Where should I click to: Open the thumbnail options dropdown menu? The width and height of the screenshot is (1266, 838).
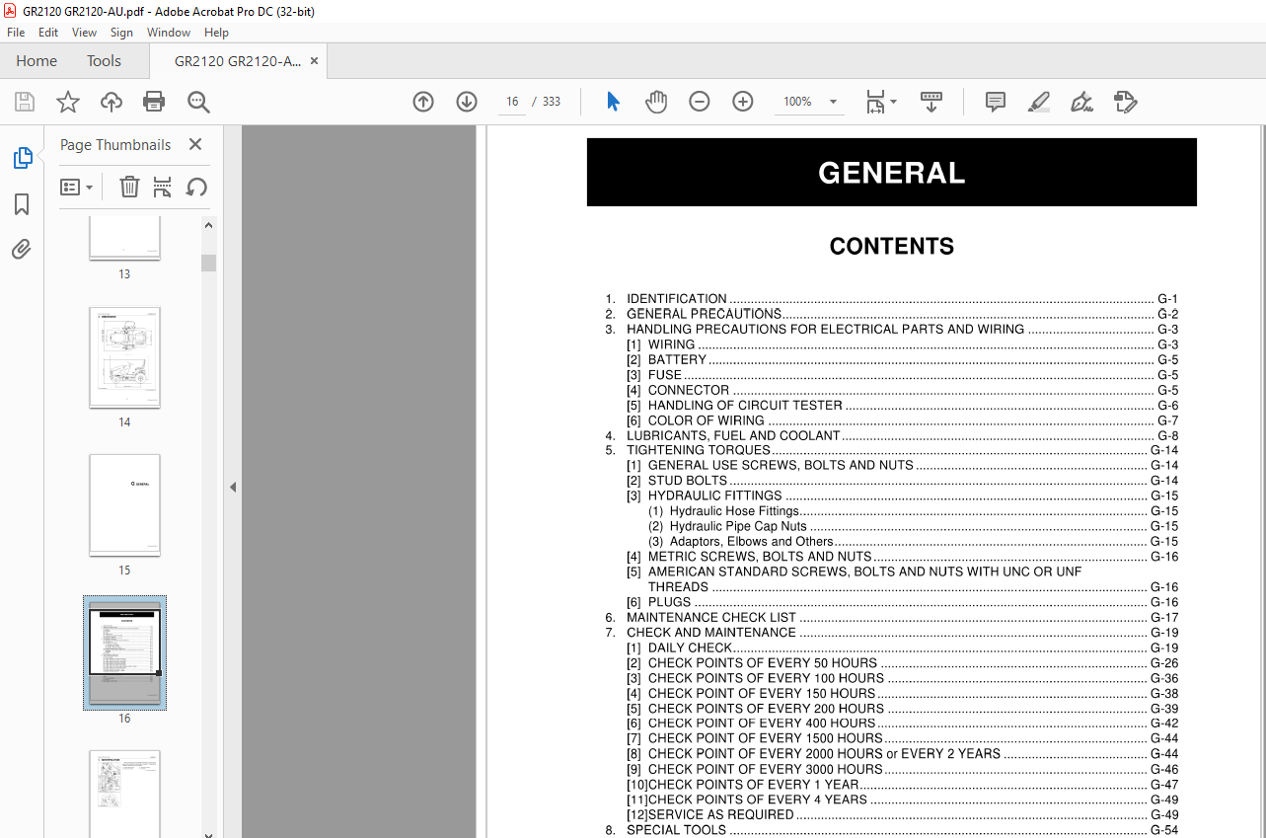point(77,187)
